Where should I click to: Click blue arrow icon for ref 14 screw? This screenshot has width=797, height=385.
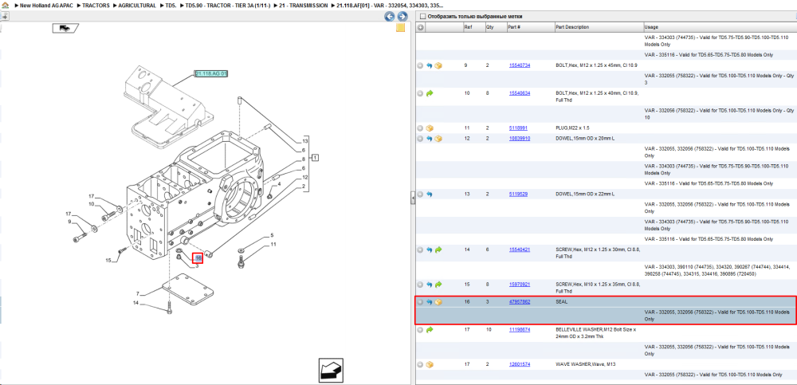tap(430, 249)
